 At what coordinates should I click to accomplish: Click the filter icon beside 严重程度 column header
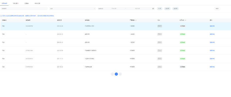(136, 20)
